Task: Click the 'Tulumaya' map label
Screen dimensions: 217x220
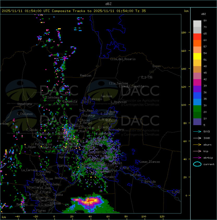Action: (x=89, y=115)
